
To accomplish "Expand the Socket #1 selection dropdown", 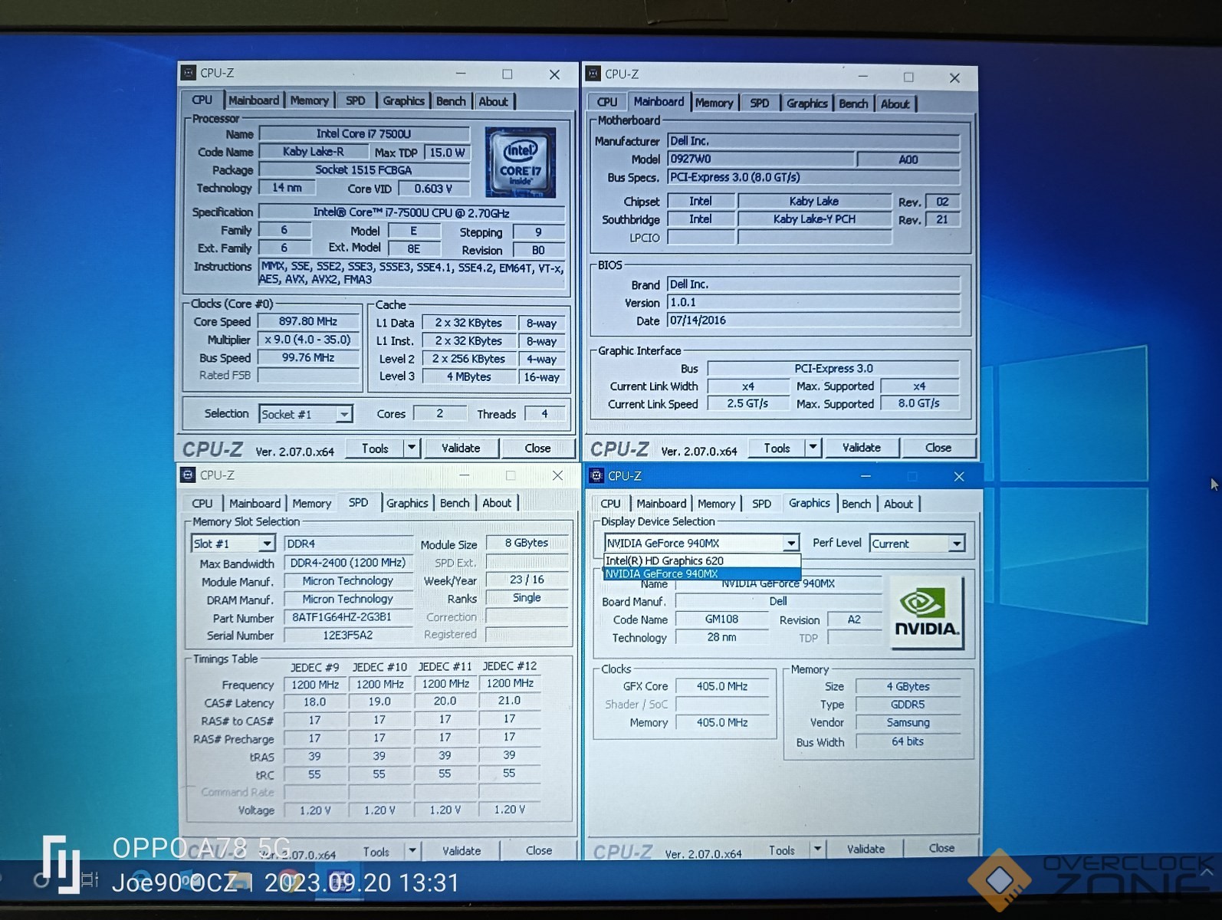I will (x=344, y=414).
